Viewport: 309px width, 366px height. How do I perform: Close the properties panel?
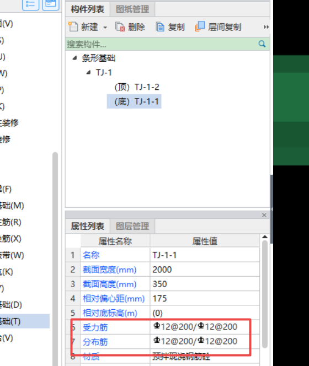pos(264,215)
